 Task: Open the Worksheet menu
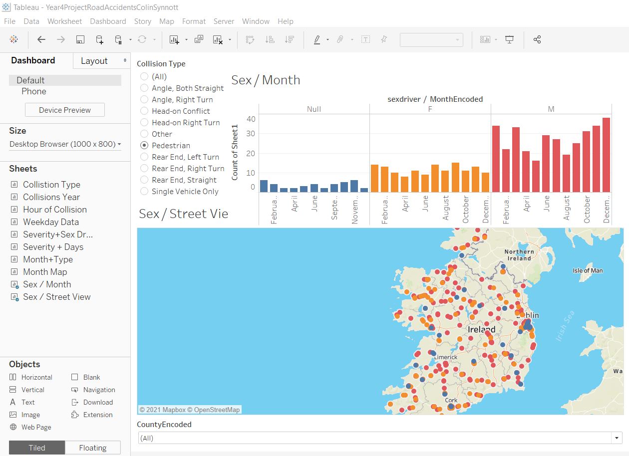(x=64, y=21)
